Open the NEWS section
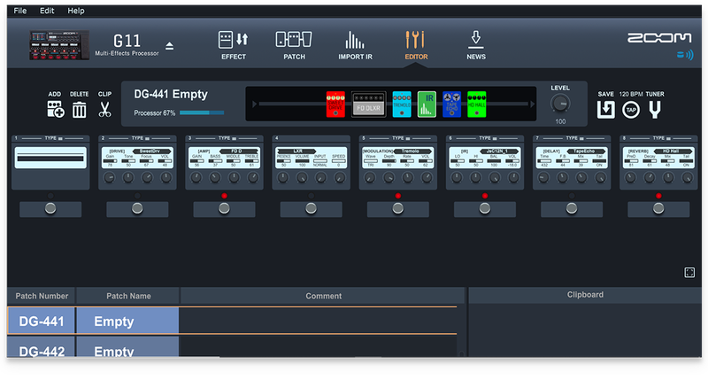 [x=476, y=45]
